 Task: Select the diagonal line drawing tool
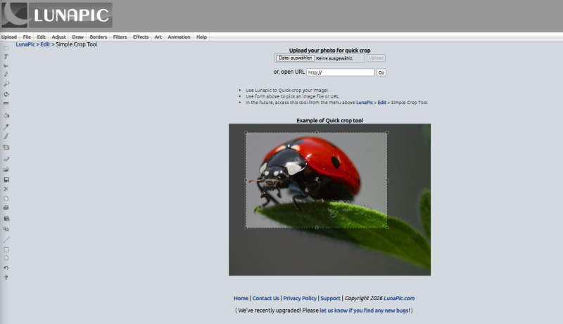(x=6, y=240)
